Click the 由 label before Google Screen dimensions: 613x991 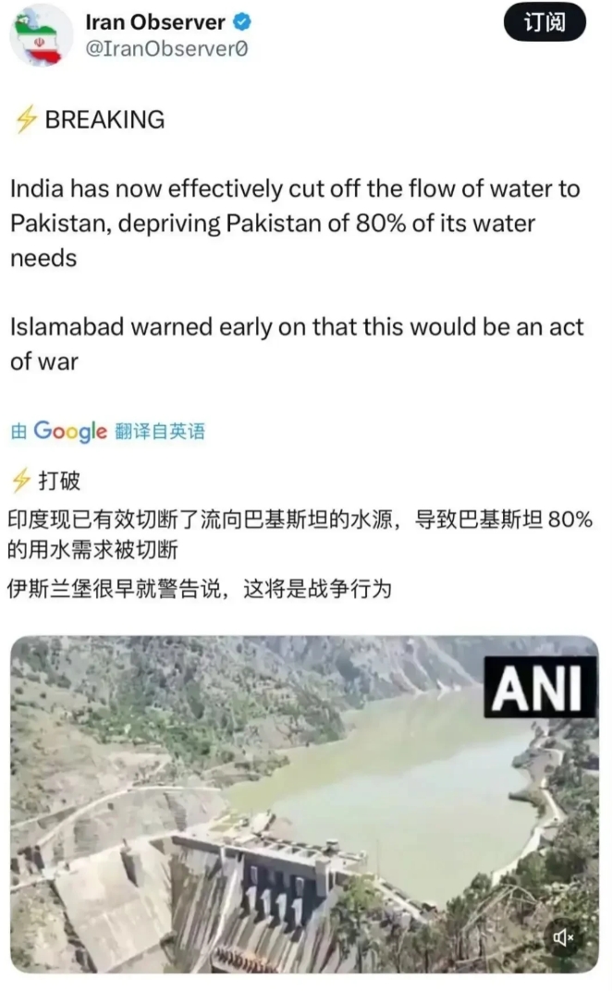(x=19, y=432)
